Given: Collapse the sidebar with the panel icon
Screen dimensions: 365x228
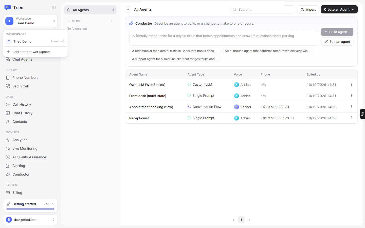Looking at the screenshot, I should pos(54,8).
